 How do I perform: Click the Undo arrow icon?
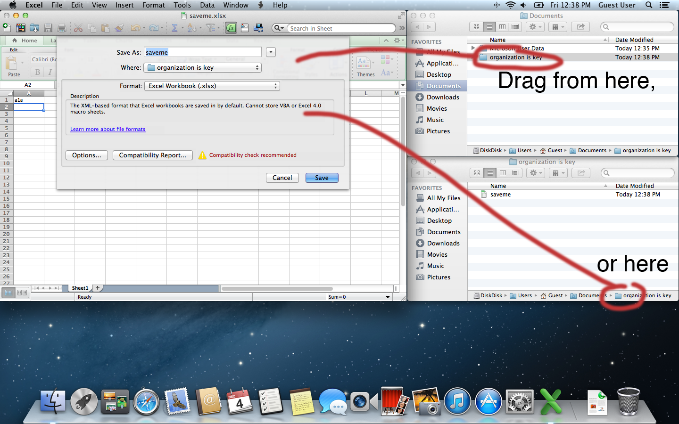[x=135, y=28]
